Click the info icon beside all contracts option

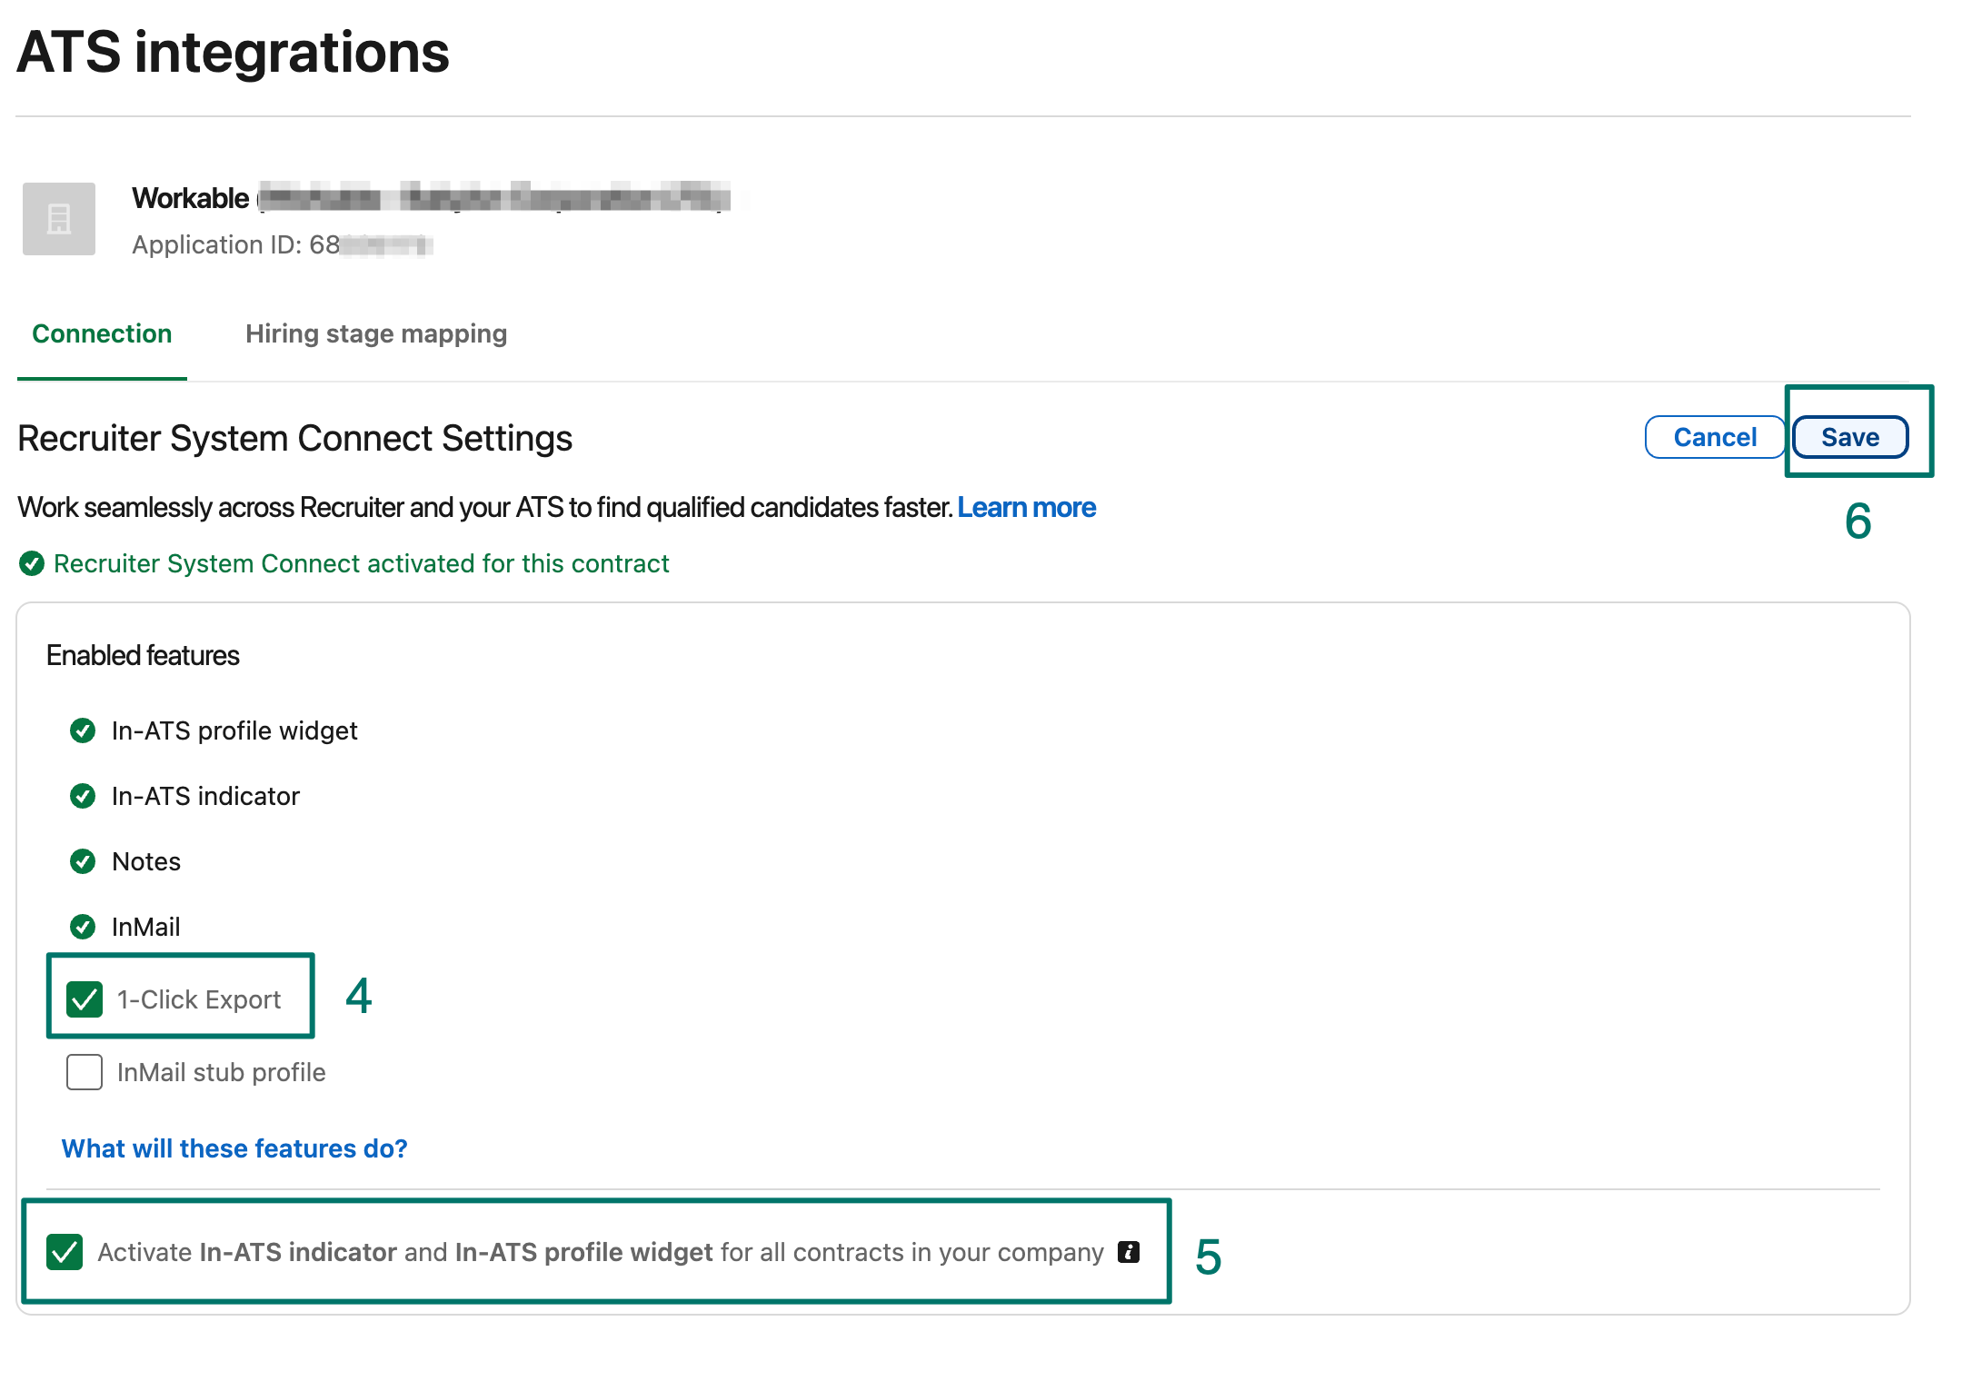tap(1129, 1252)
